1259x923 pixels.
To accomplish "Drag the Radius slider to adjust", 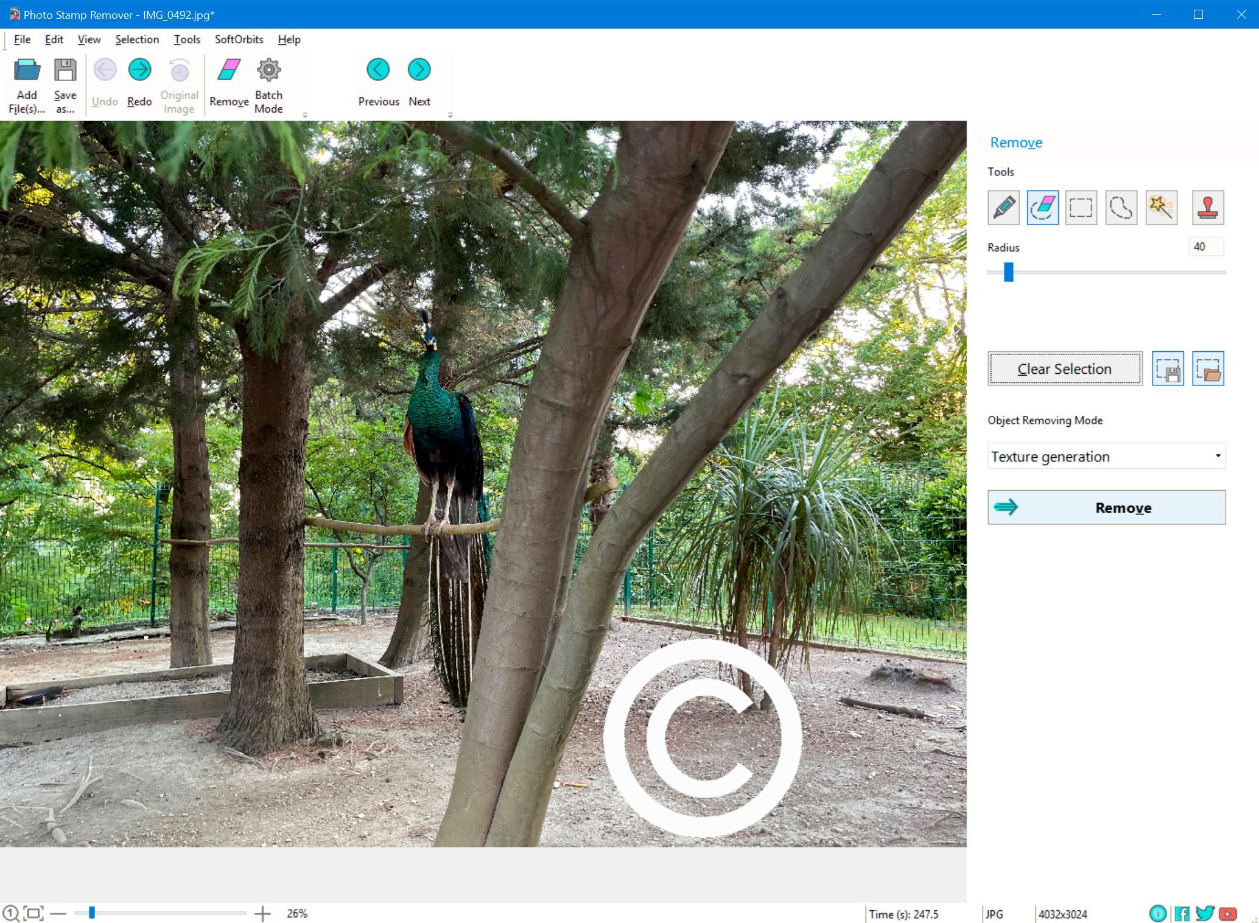I will pyautogui.click(x=1008, y=275).
